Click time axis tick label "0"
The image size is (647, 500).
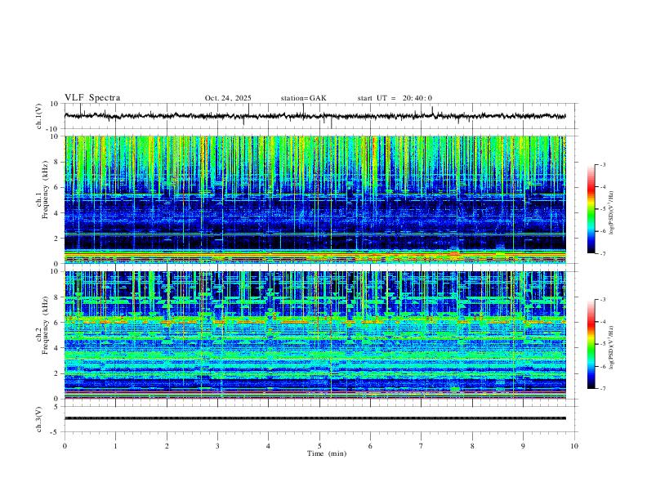(65, 446)
